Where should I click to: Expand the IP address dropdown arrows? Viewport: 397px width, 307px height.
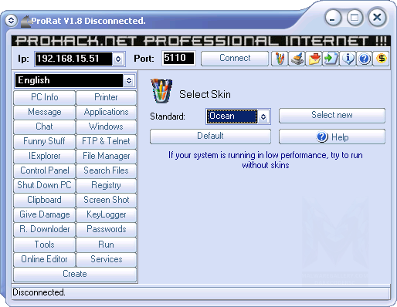118,59
